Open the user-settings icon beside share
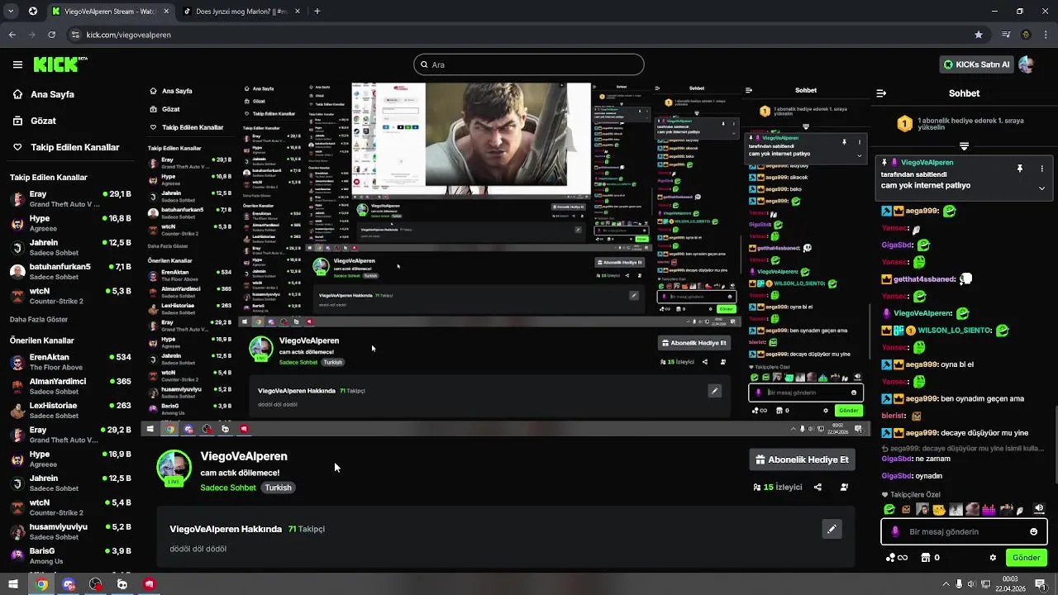The image size is (1058, 595). [x=844, y=488]
